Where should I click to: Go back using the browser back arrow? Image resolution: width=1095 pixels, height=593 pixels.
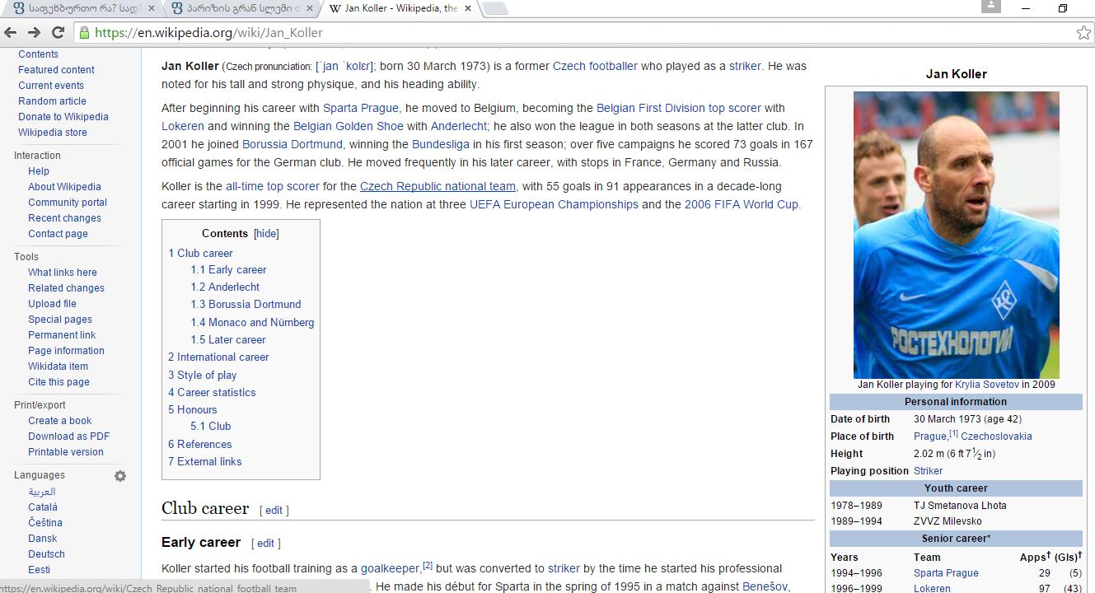11,33
